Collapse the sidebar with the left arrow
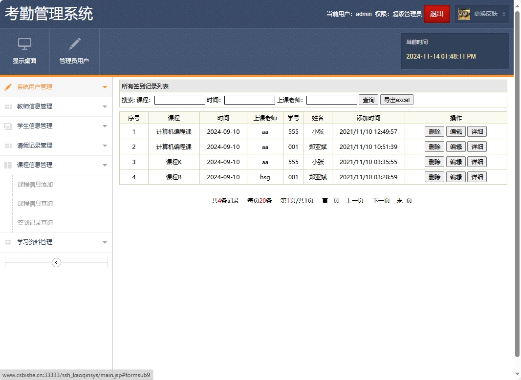The image size is (521, 380). pos(56,262)
